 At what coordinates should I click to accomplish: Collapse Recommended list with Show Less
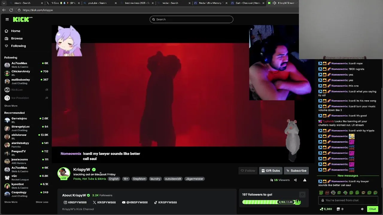(x=42, y=202)
